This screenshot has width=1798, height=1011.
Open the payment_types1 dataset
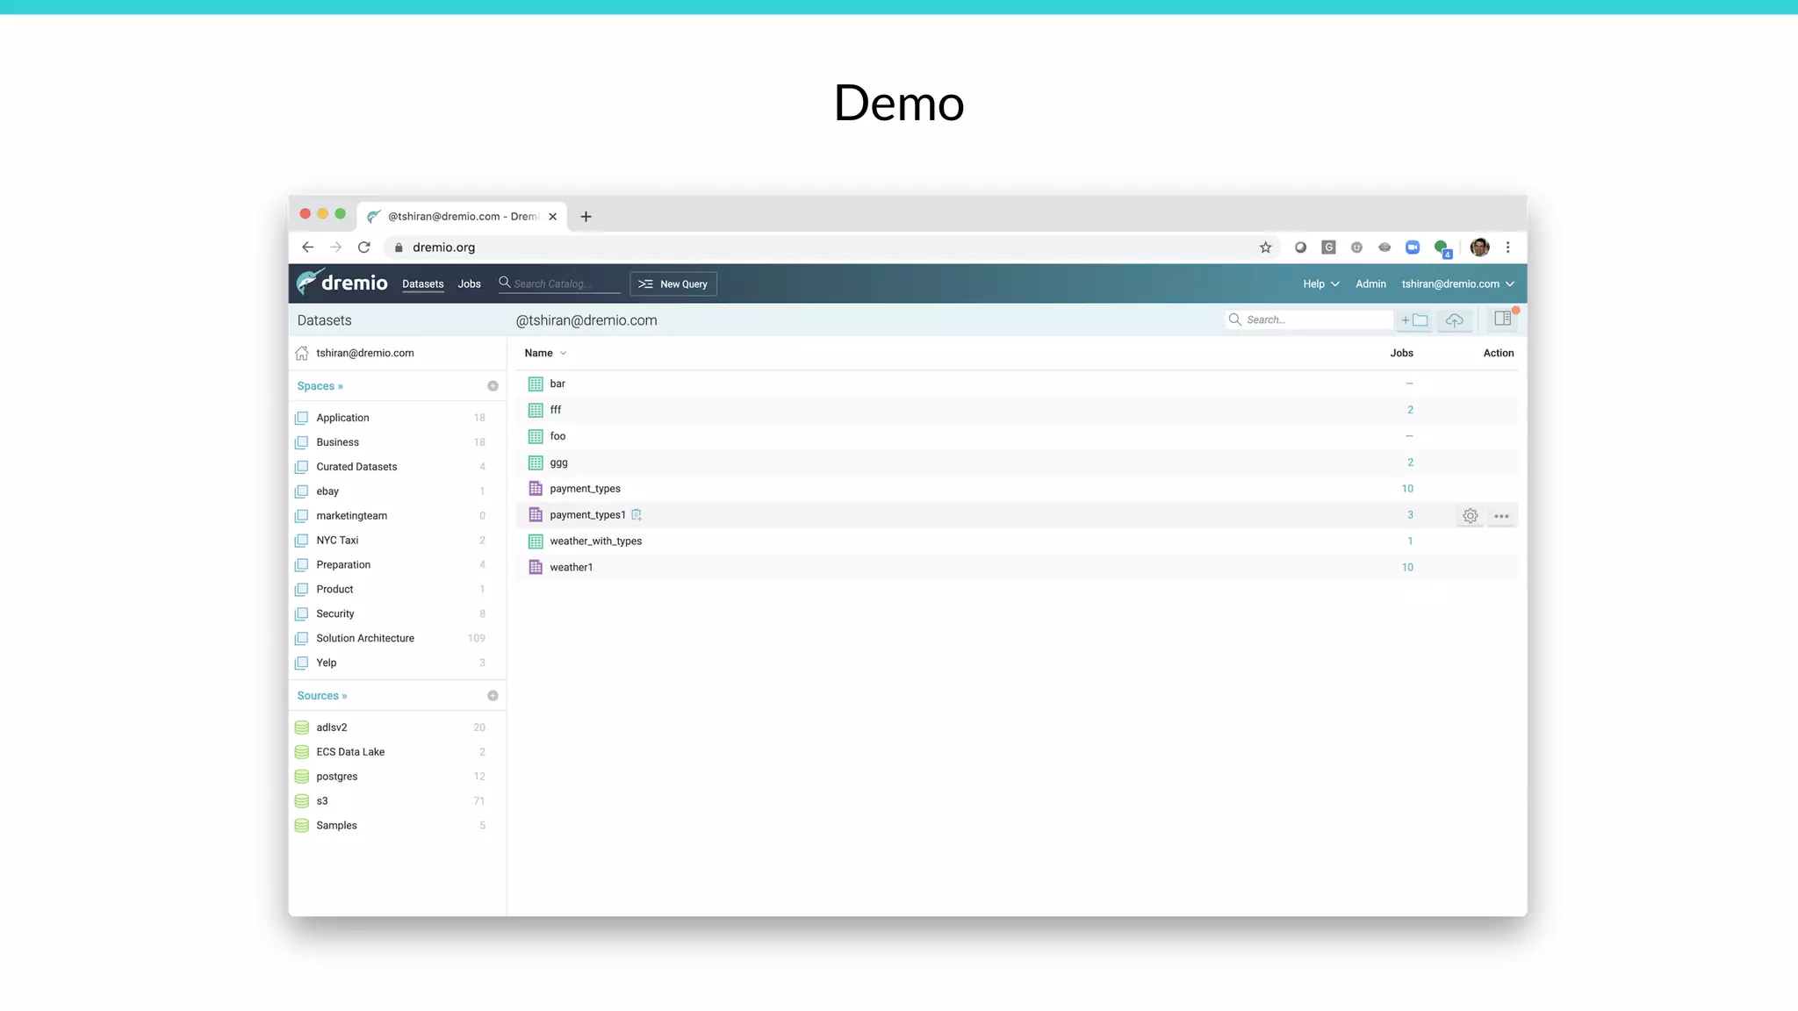(x=587, y=515)
